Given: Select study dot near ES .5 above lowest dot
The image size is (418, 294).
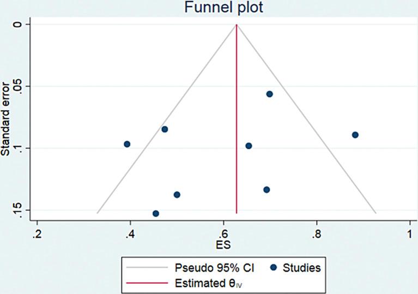Looking at the screenshot, I should click(x=177, y=195).
